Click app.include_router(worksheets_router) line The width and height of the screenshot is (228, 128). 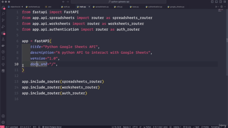coord(61,87)
